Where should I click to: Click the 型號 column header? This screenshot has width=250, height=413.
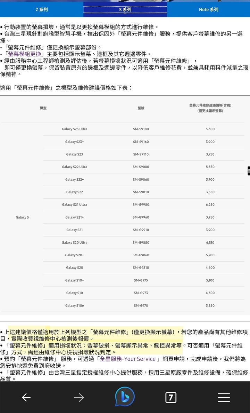coord(141,108)
